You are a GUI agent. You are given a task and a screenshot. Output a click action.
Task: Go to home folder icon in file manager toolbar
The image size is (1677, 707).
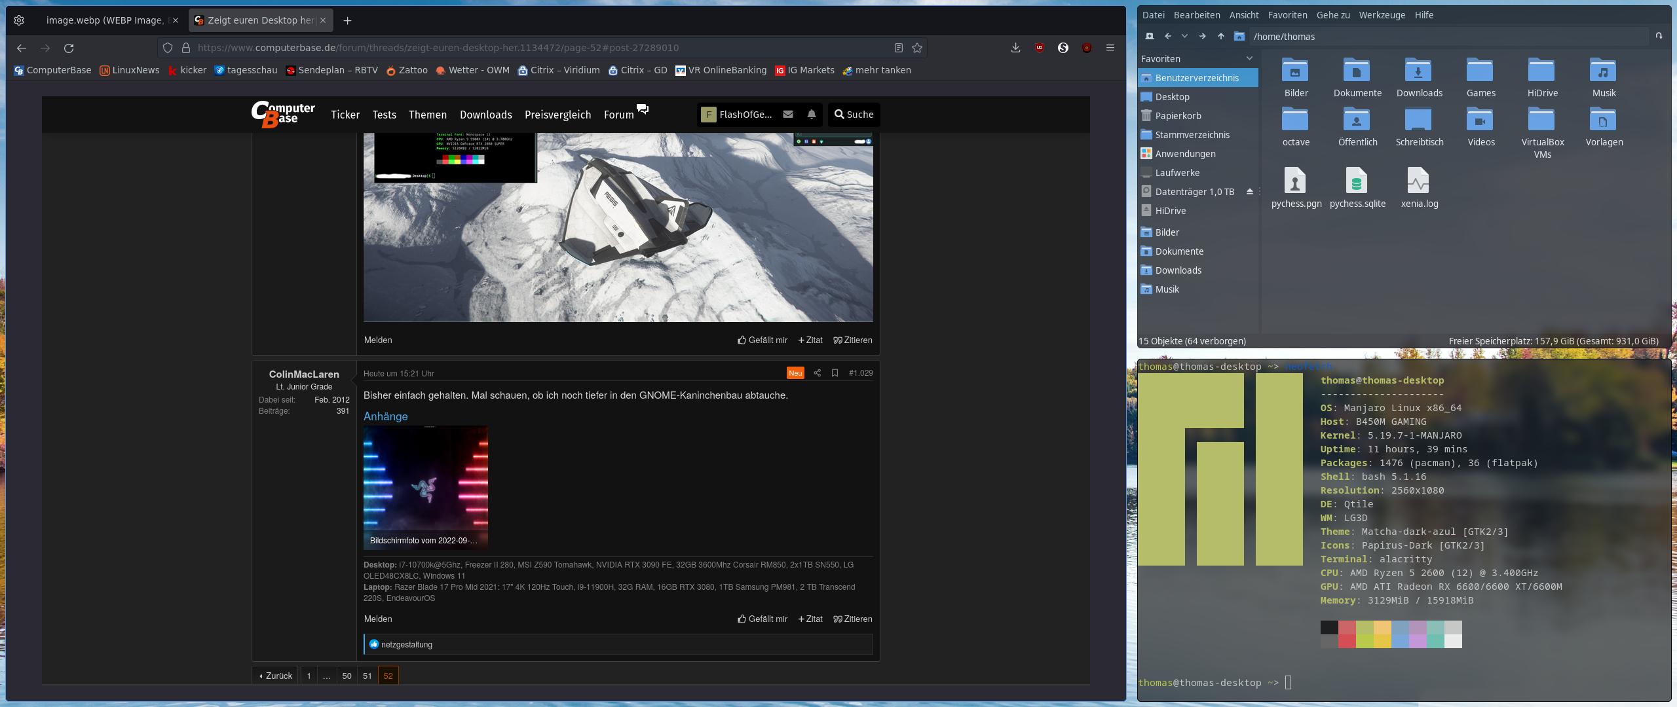pos(1239,37)
